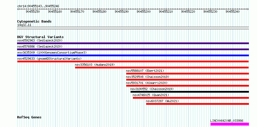Viewport: 257px width, 127px height.
Task: Open the nsv6592963 (Sedlazeck2020) label
Action: pos(40,40)
